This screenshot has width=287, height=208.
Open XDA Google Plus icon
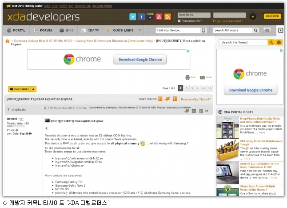[x=150, y=17]
